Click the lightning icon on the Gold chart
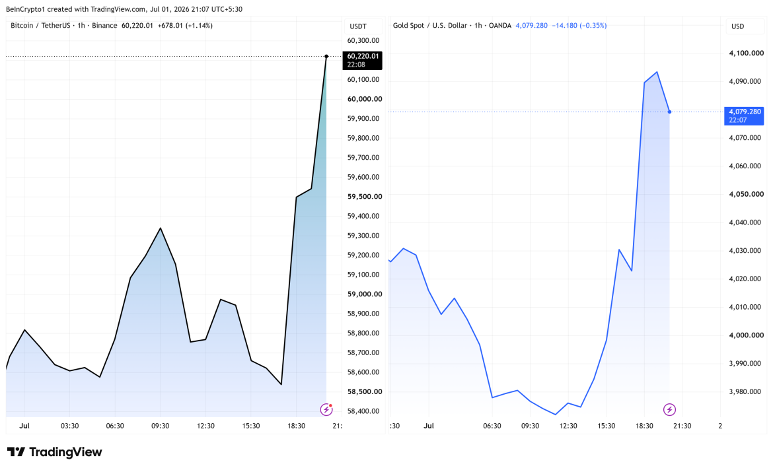The height and width of the screenshot is (470, 773). (x=669, y=409)
